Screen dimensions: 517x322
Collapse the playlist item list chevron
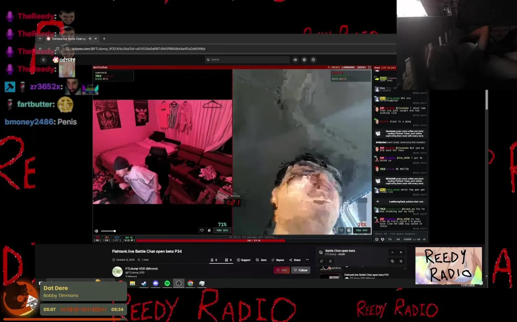[405, 269]
